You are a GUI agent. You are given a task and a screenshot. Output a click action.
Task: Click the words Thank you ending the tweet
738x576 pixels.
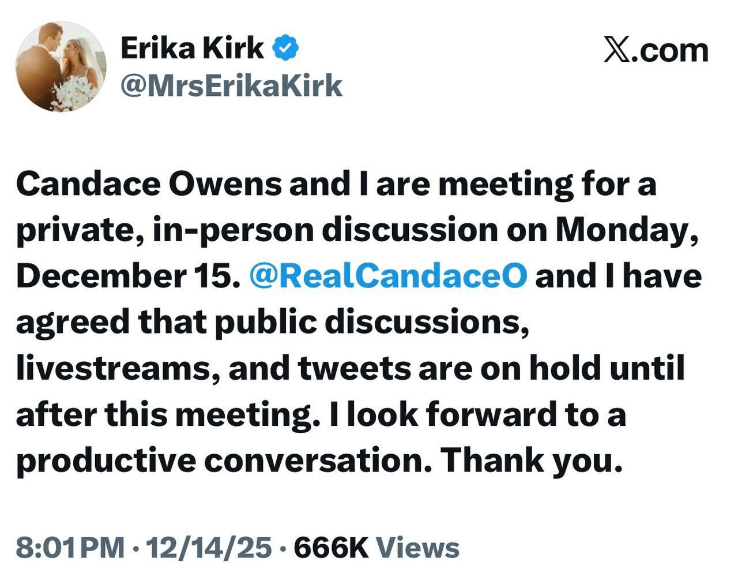(531, 460)
